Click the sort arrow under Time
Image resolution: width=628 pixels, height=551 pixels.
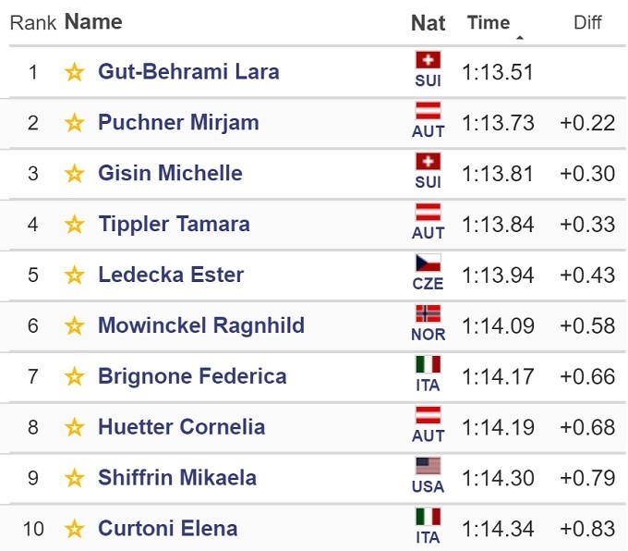[x=520, y=38]
